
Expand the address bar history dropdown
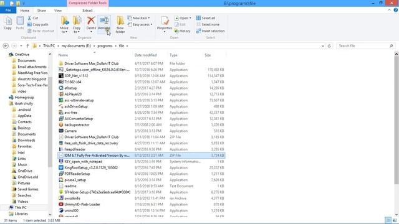click(x=323, y=46)
